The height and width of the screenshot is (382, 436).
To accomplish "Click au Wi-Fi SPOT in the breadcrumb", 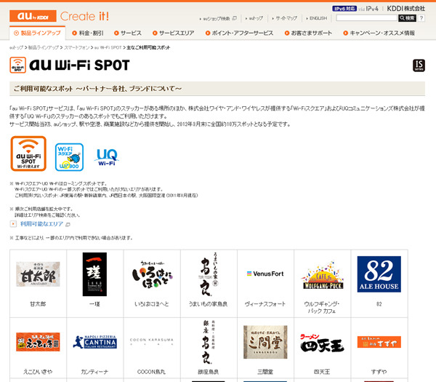I will coord(108,47).
